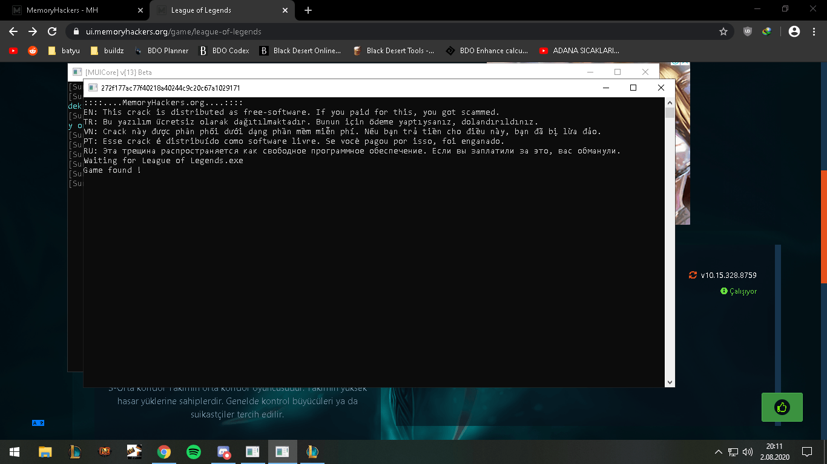Click version text v10.15.328.8759
Image resolution: width=827 pixels, height=464 pixels.
[x=729, y=275]
